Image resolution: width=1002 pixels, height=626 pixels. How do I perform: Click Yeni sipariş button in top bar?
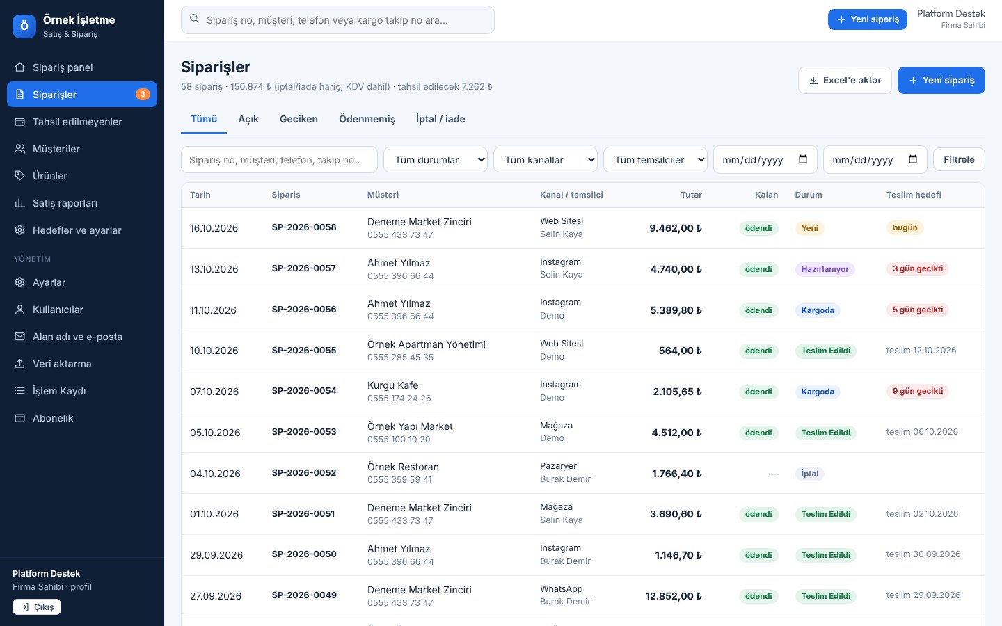868,19
